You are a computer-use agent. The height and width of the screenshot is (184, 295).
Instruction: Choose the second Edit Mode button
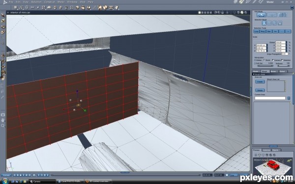(272, 15)
